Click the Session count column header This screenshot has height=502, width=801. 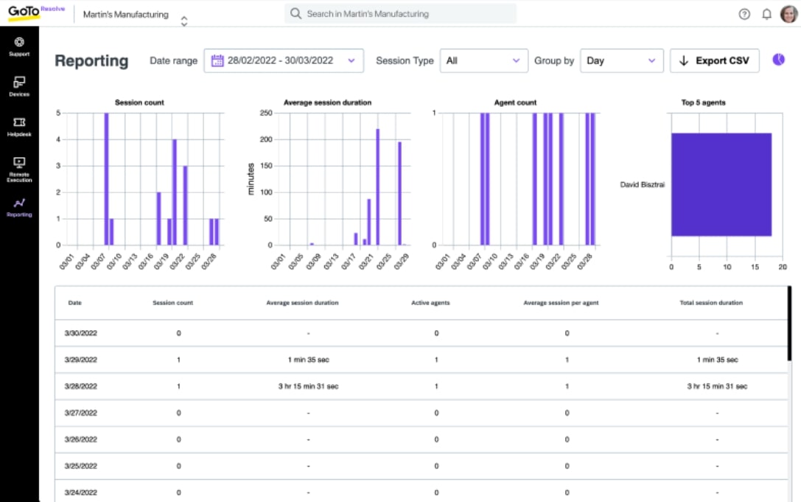(x=172, y=303)
